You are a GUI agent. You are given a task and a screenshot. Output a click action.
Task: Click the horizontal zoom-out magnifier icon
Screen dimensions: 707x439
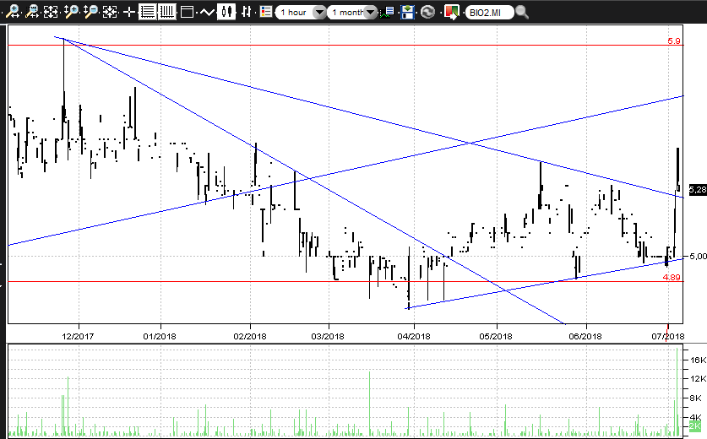(32, 12)
